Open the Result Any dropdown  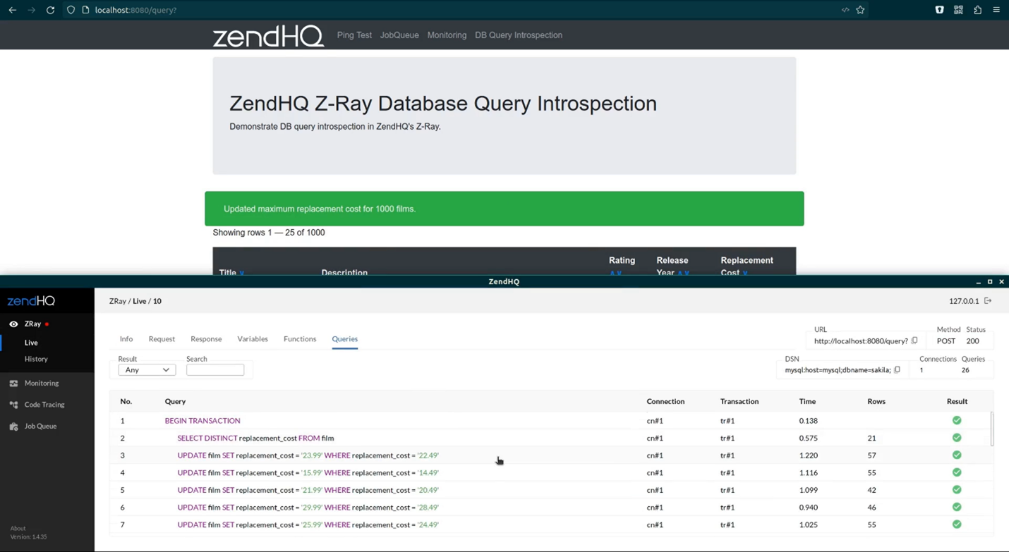147,369
